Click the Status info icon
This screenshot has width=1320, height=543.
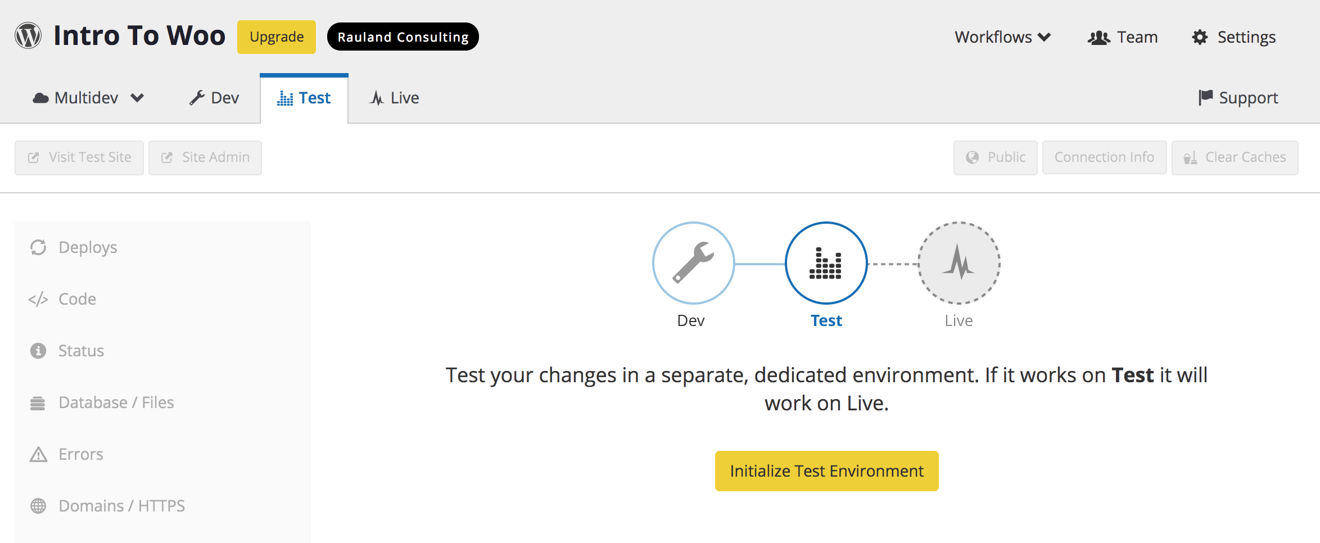pyautogui.click(x=38, y=350)
